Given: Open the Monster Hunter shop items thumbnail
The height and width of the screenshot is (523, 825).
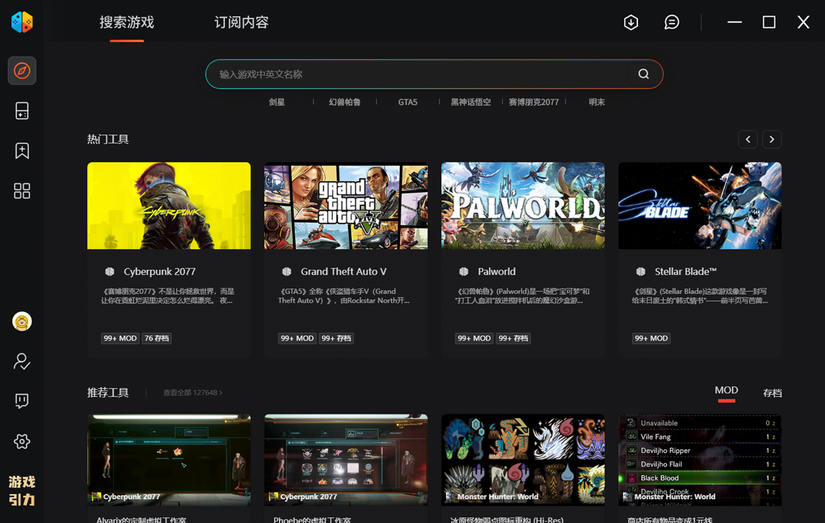Looking at the screenshot, I should (700, 460).
